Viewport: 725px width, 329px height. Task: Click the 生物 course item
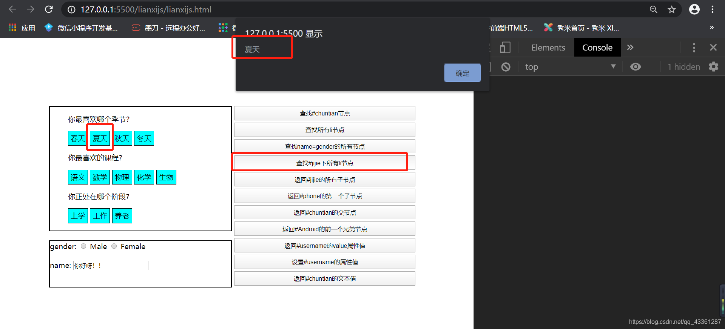(x=166, y=177)
